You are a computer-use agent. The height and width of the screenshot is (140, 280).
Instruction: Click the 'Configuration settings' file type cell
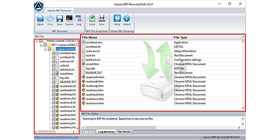188,60
